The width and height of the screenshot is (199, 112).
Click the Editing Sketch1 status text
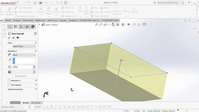[x=169, y=111]
